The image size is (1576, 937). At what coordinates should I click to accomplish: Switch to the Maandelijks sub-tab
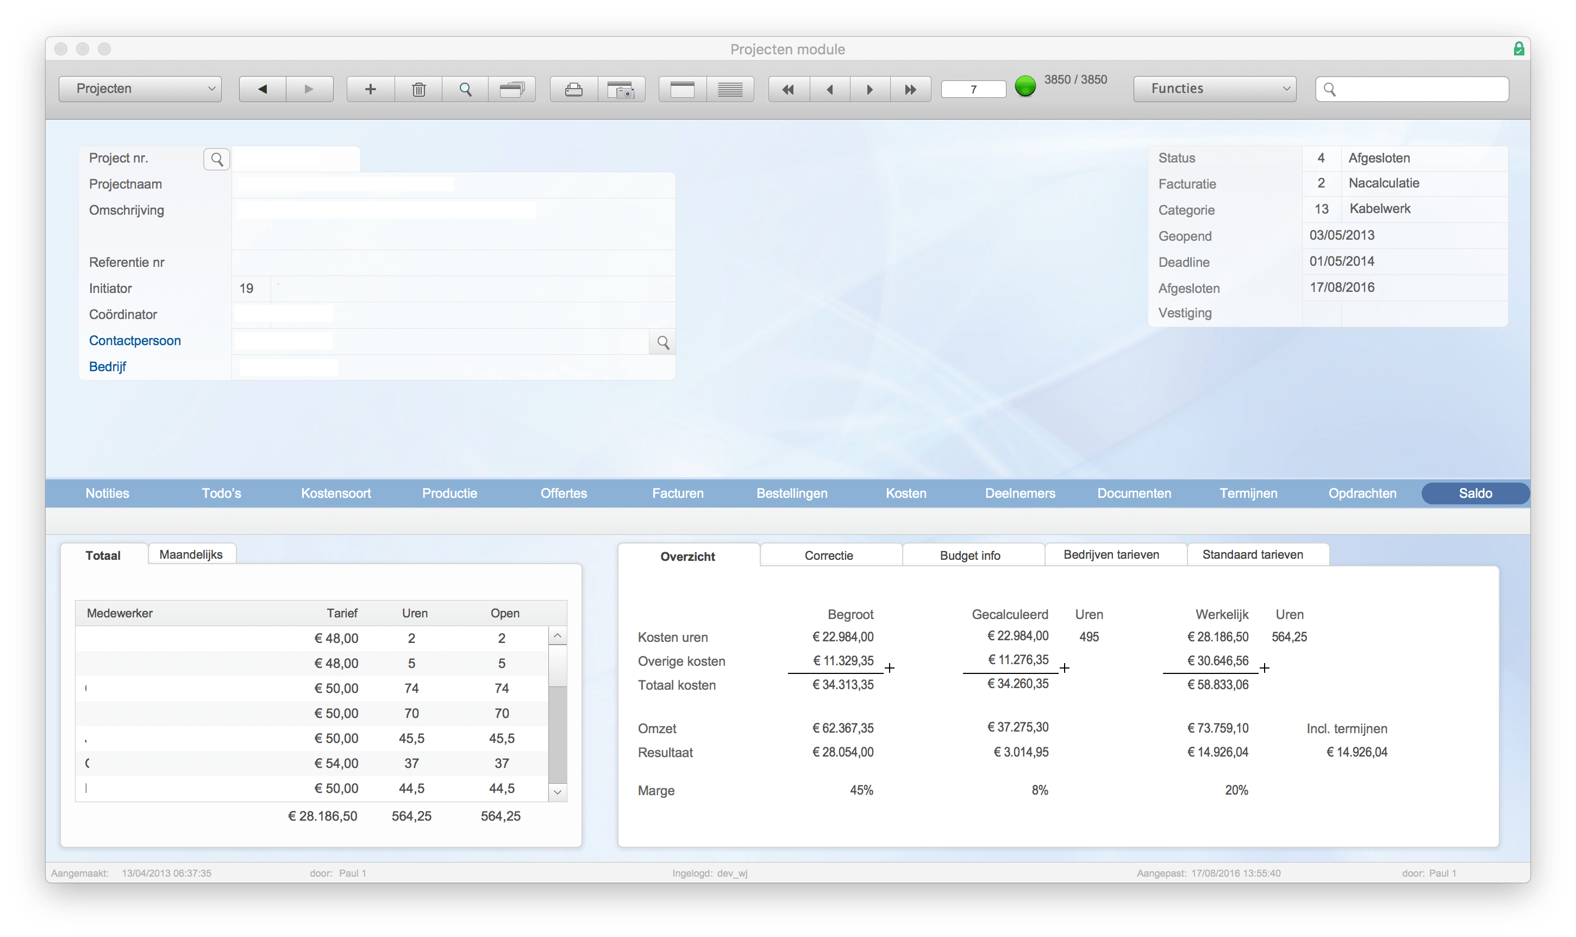[x=191, y=554]
